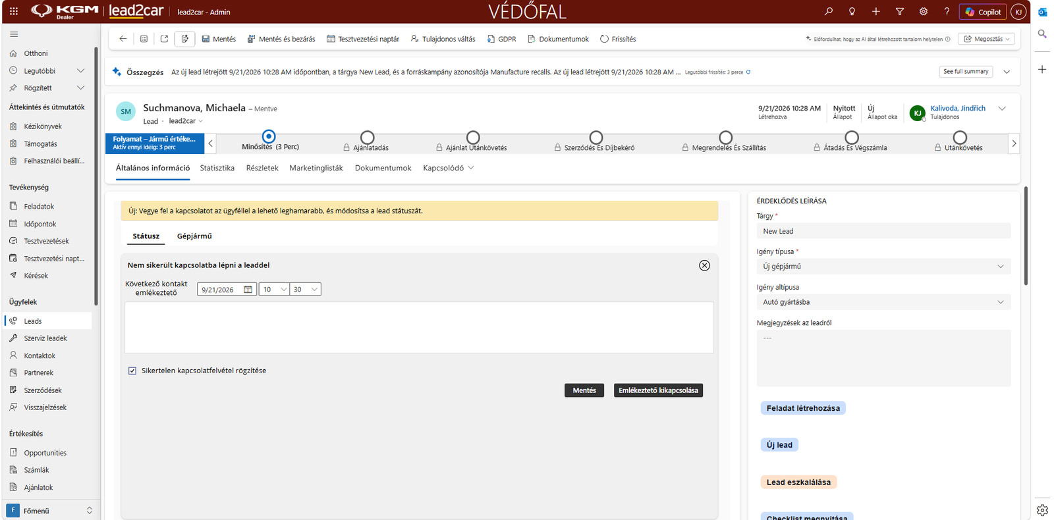This screenshot has width=1054, height=520.
Task: Select the Átadás És Végszámla stage
Action: tap(852, 137)
